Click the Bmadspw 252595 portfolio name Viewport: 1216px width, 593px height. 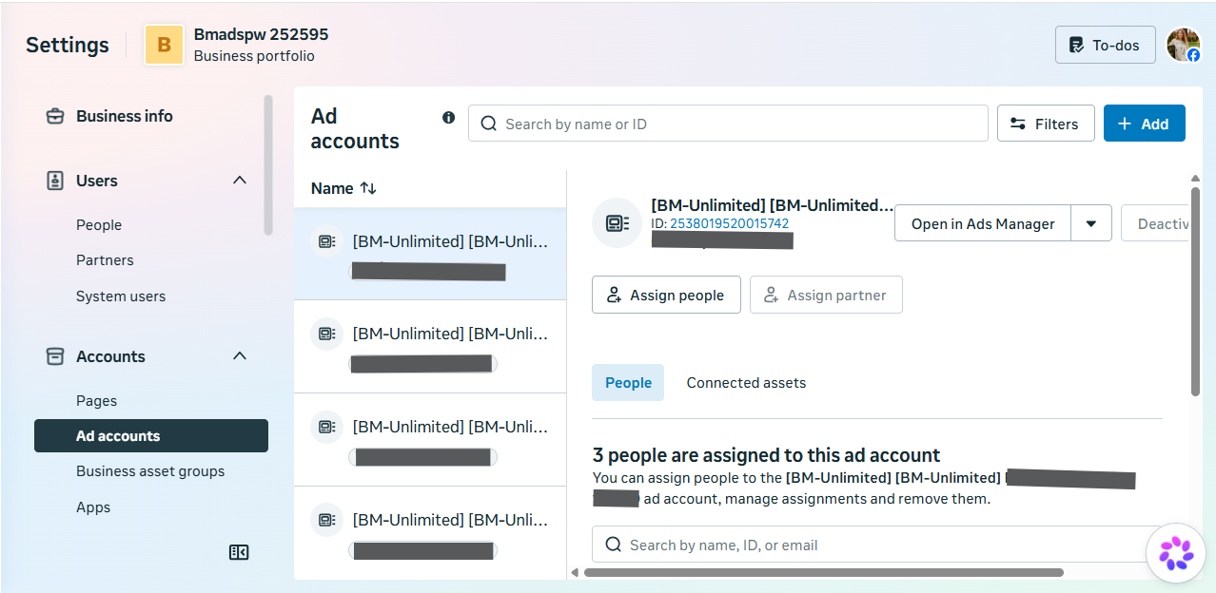pyautogui.click(x=261, y=34)
